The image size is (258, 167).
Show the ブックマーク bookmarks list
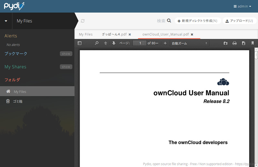coord(66,54)
